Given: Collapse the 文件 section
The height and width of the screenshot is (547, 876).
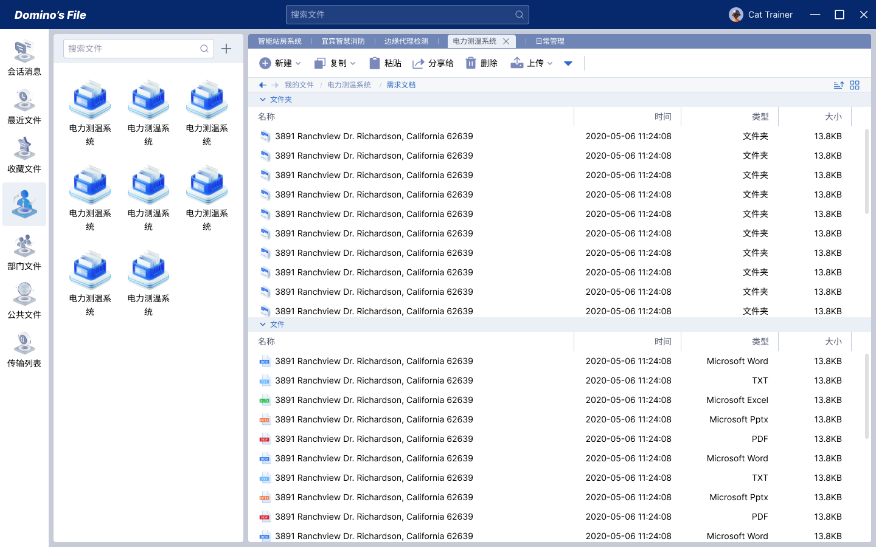Looking at the screenshot, I should point(263,325).
